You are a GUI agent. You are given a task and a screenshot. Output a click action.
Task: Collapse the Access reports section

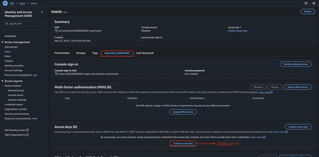[x=2, y=81]
